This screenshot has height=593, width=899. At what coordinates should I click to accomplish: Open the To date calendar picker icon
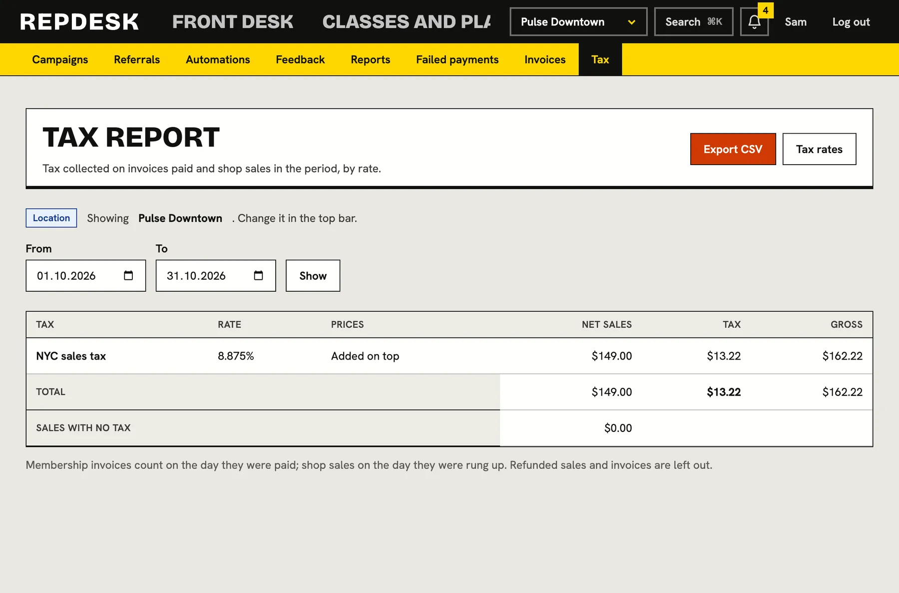click(x=258, y=275)
